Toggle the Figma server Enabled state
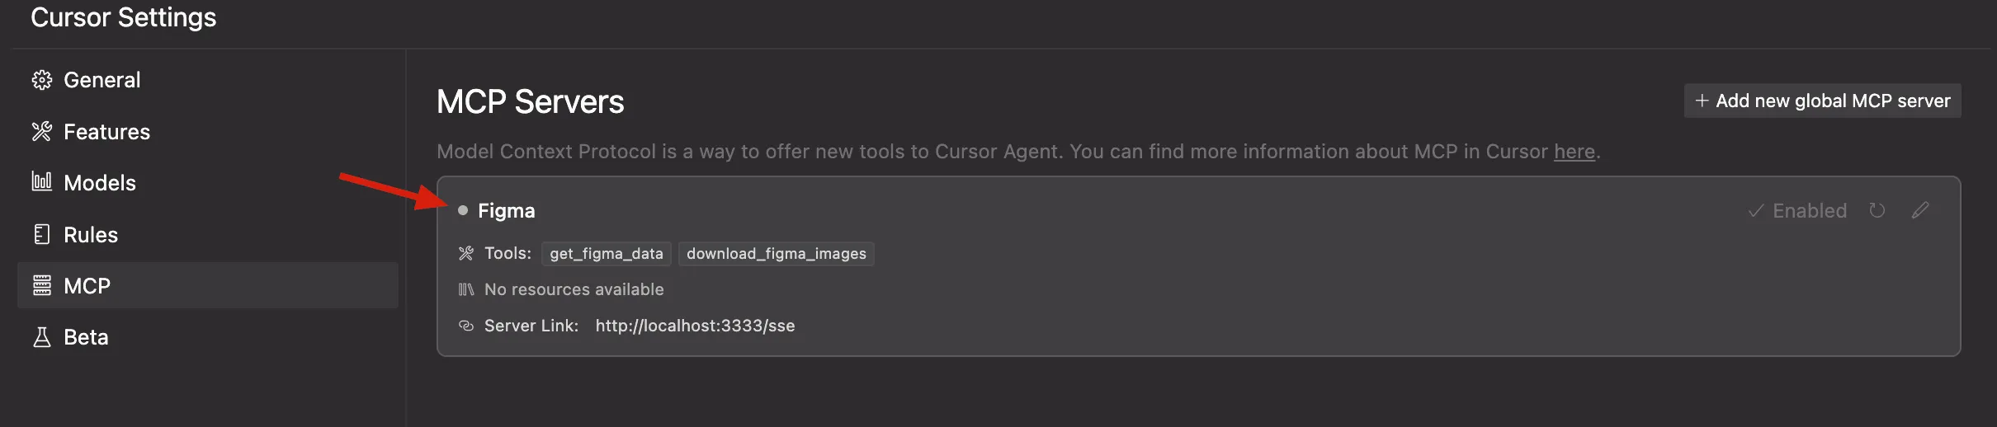 pos(1798,211)
